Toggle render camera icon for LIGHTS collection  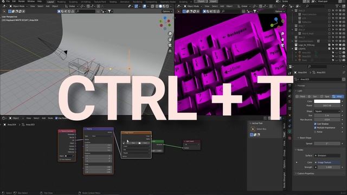(344, 49)
